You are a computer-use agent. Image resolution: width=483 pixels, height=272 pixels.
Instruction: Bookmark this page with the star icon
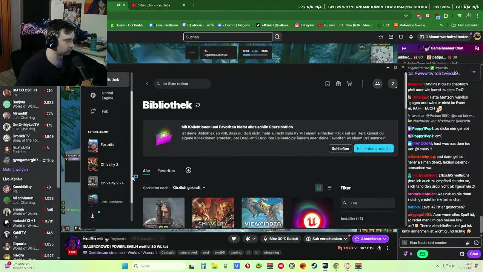point(406,16)
